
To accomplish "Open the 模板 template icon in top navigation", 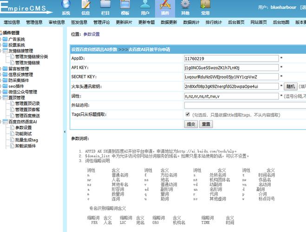I will pos(125,4).
